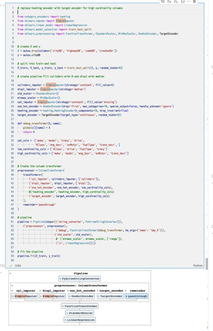Expand remainder column arrow
The height and width of the screenshot is (331, 213).
tap(126, 291)
